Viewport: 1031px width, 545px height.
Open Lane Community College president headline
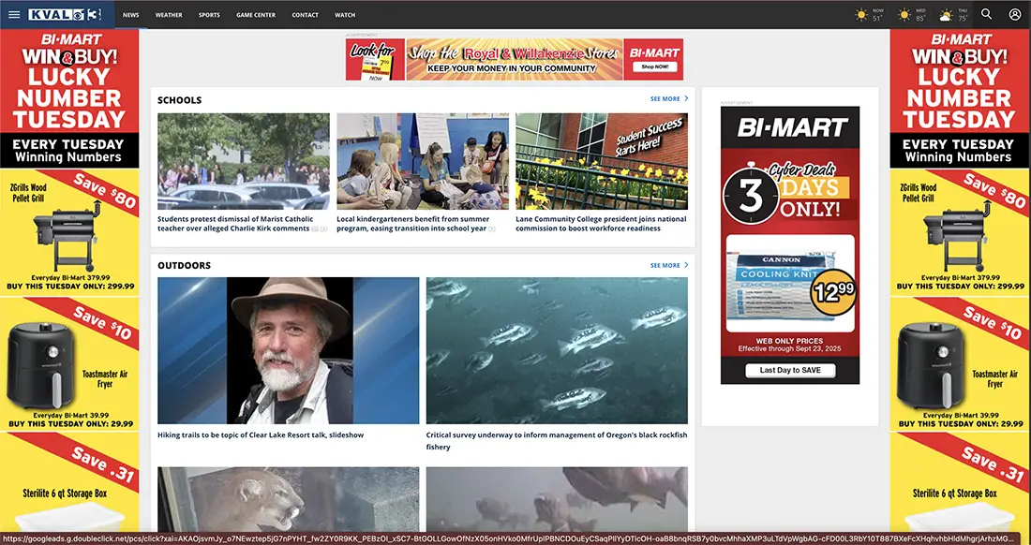point(601,224)
